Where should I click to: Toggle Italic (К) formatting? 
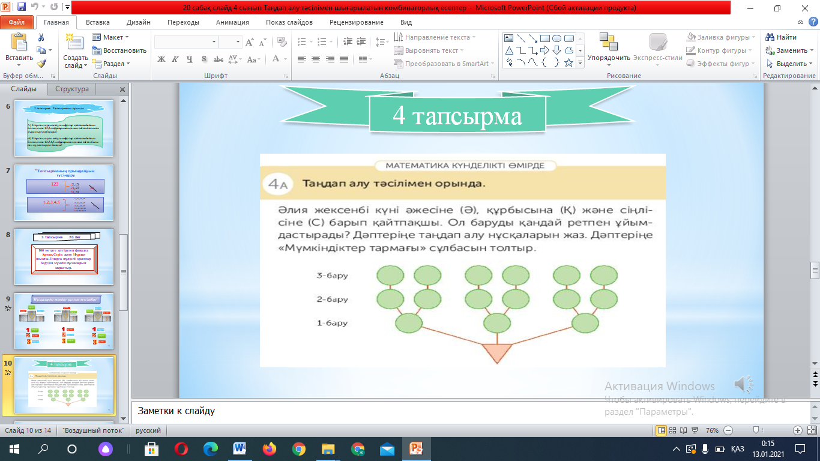click(x=175, y=59)
